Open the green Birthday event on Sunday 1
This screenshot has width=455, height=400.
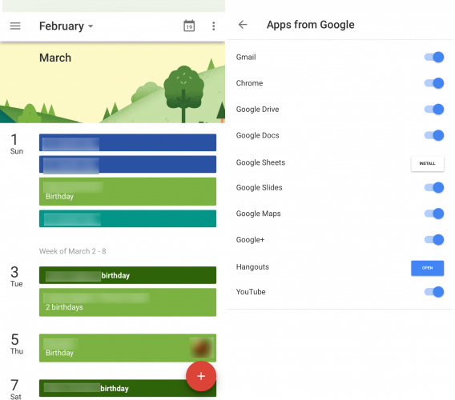127,191
